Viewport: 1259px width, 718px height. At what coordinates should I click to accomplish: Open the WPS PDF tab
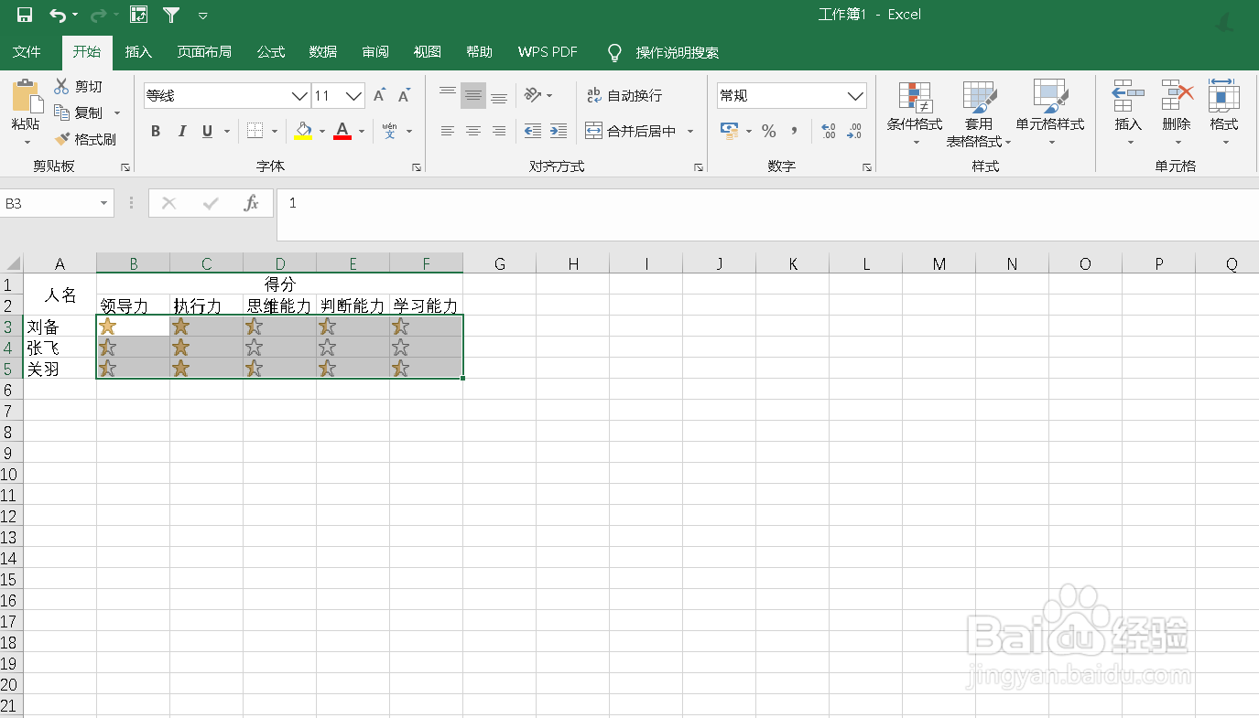548,52
